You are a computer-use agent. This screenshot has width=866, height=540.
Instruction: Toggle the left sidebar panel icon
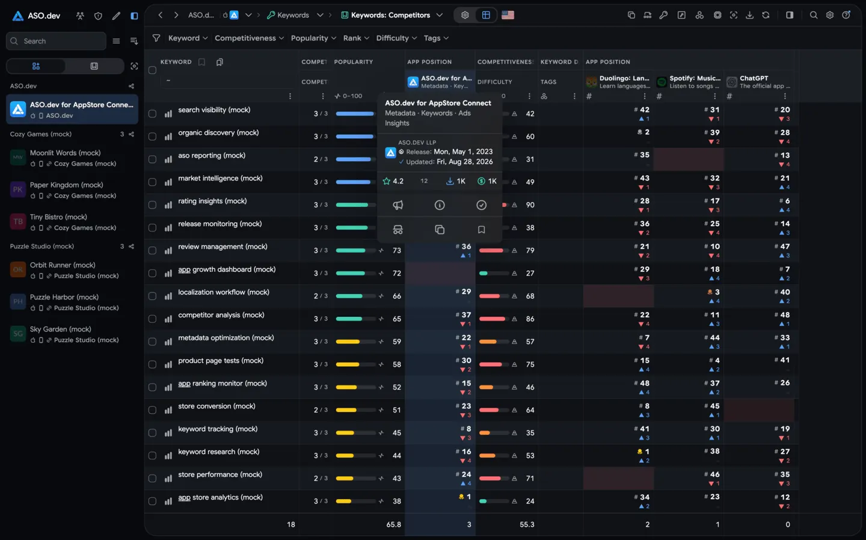click(134, 16)
